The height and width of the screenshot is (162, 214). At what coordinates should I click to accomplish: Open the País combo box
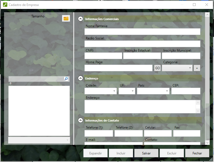coord(153,91)
